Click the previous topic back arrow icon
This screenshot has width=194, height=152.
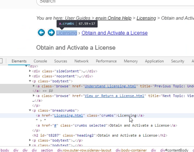pos(41,32)
